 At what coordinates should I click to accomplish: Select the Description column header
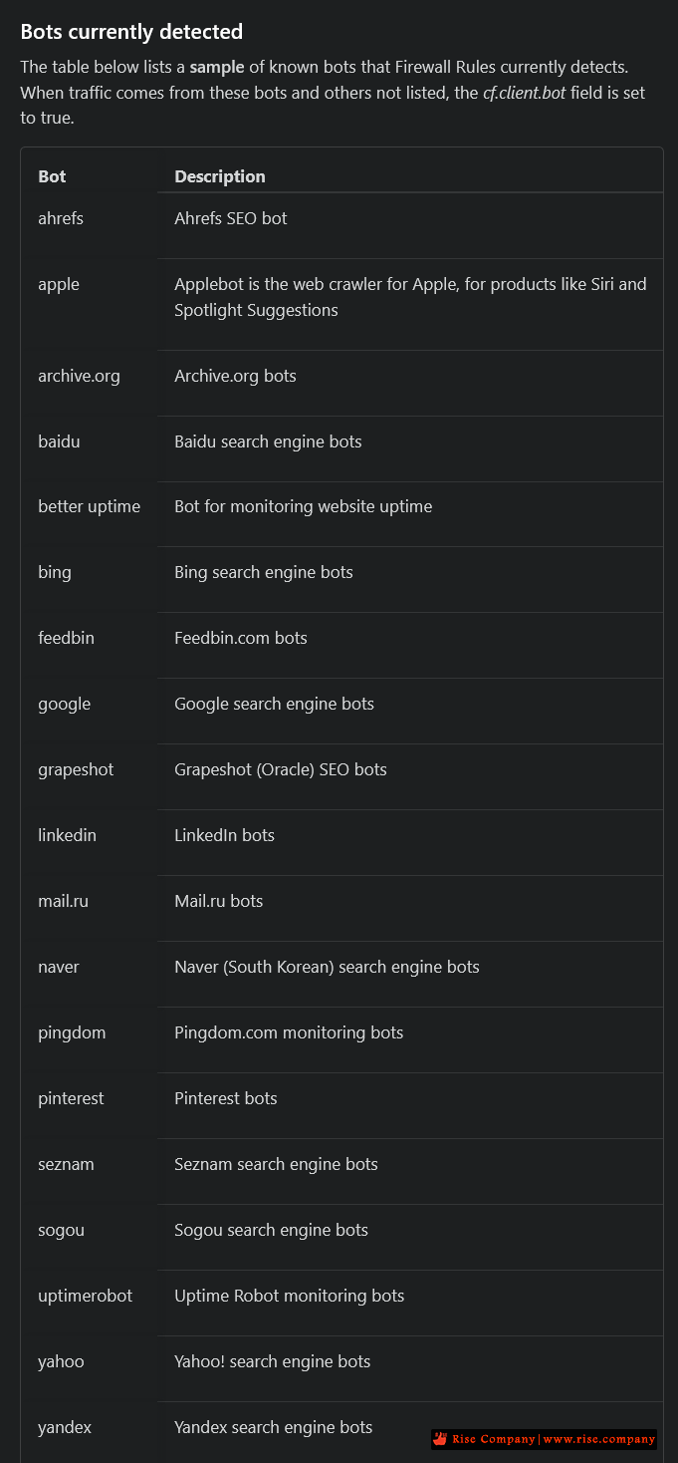click(220, 176)
